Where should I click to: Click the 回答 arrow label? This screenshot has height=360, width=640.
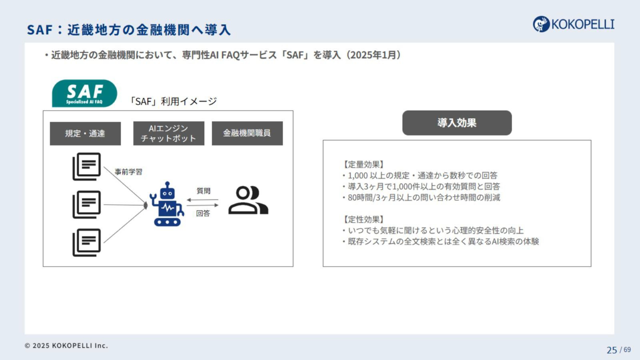203,213
